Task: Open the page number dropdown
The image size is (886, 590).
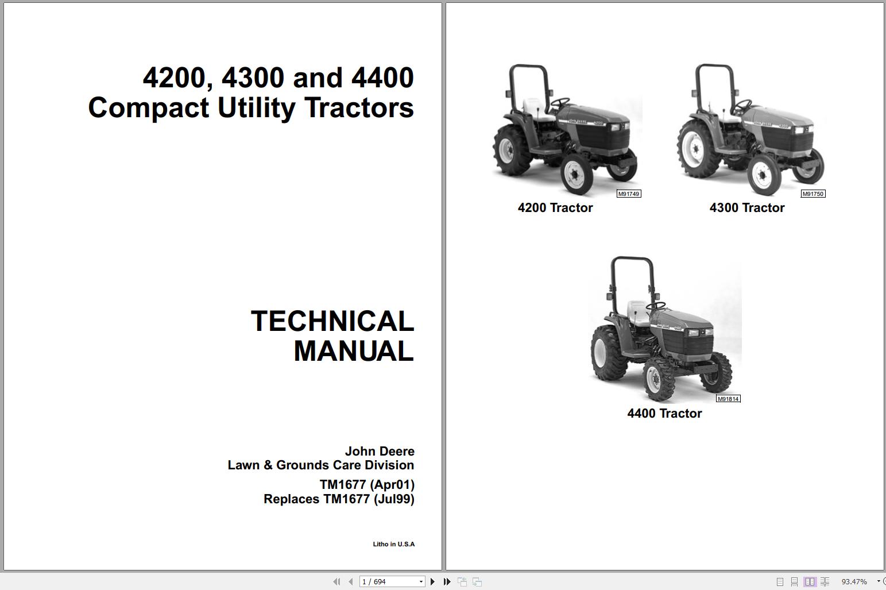Action: pos(421,582)
